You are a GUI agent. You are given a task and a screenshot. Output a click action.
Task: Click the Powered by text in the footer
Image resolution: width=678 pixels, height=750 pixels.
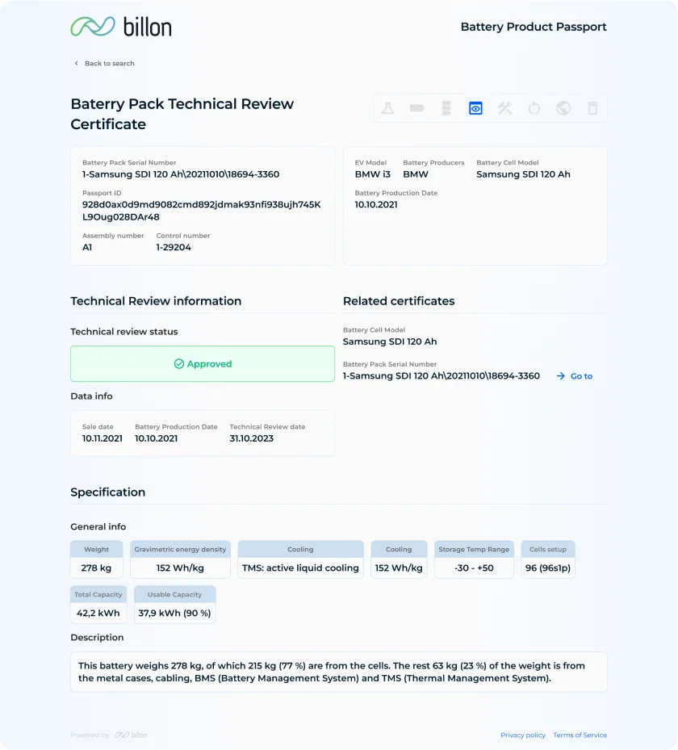pos(90,735)
